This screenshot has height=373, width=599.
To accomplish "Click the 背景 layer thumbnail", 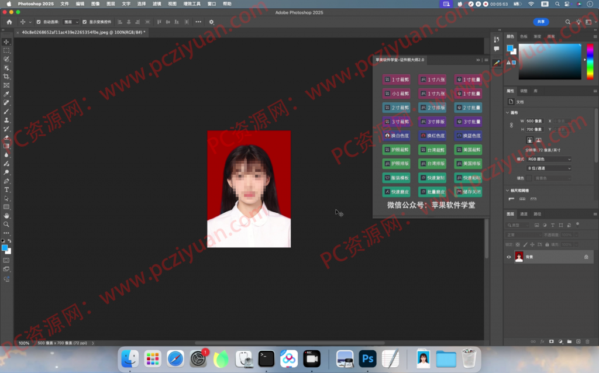I will coord(519,257).
